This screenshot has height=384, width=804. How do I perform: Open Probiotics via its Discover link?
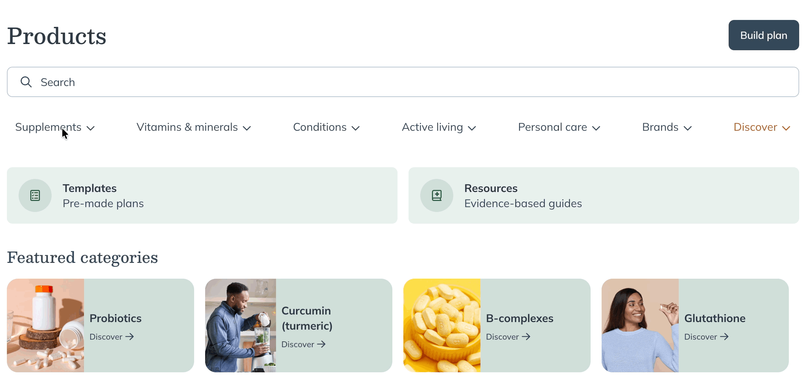tap(106, 337)
